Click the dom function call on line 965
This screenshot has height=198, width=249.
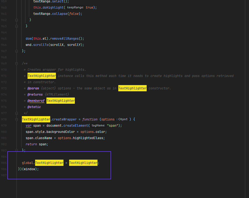pyautogui.click(x=29, y=39)
